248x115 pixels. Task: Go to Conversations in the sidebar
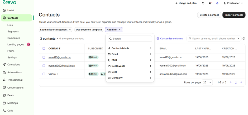(x=15, y=88)
